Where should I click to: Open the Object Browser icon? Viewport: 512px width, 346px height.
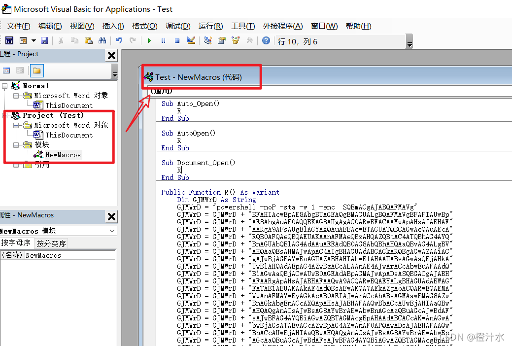[236, 40]
